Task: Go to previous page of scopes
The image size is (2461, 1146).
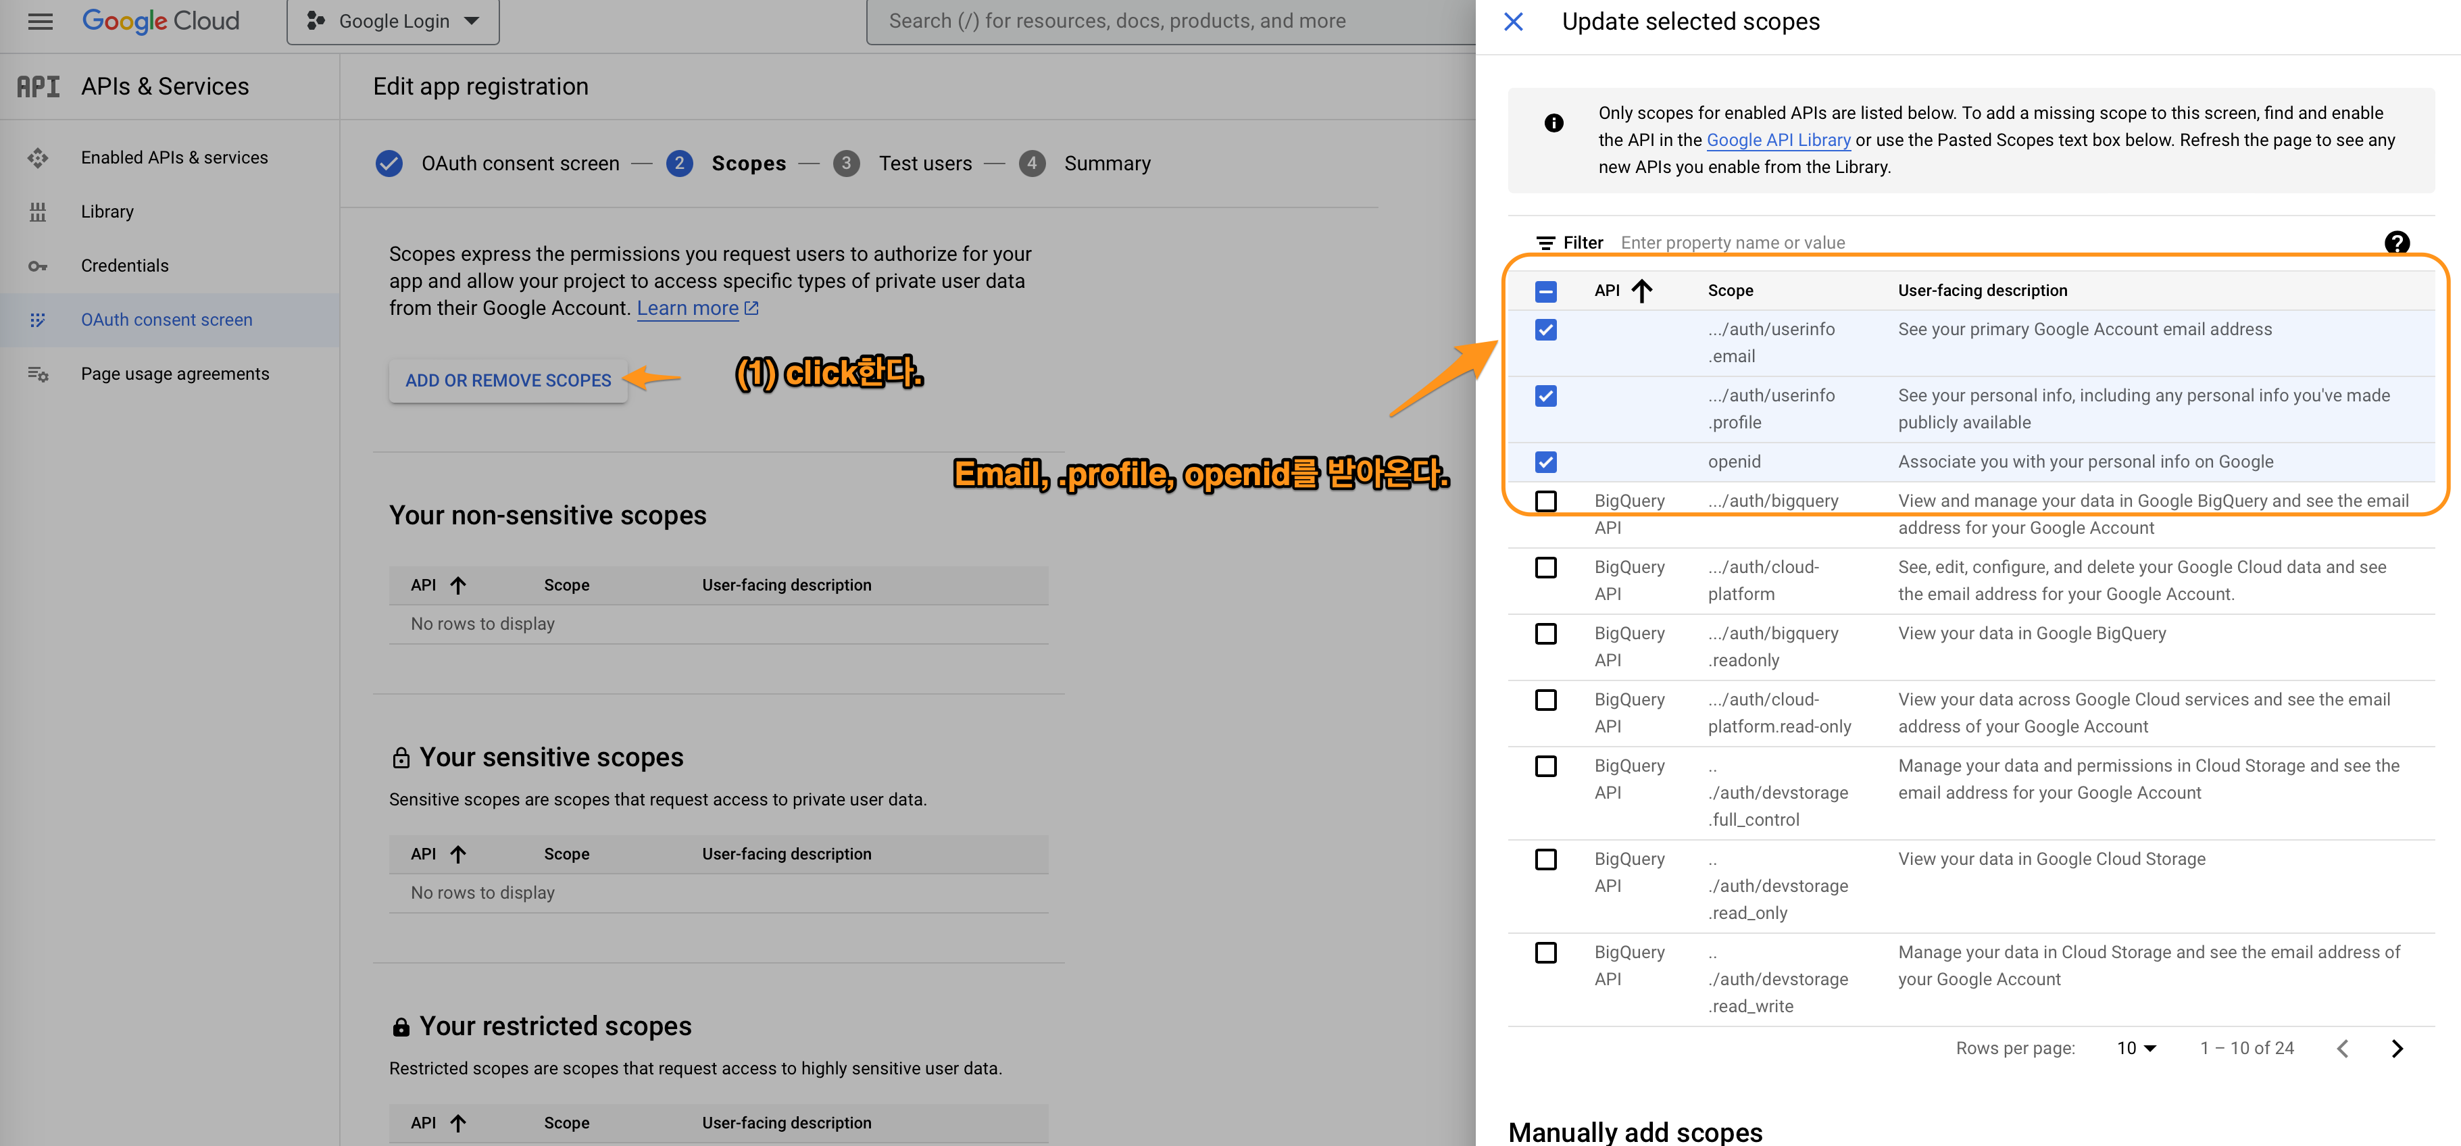Action: coord(2343,1049)
